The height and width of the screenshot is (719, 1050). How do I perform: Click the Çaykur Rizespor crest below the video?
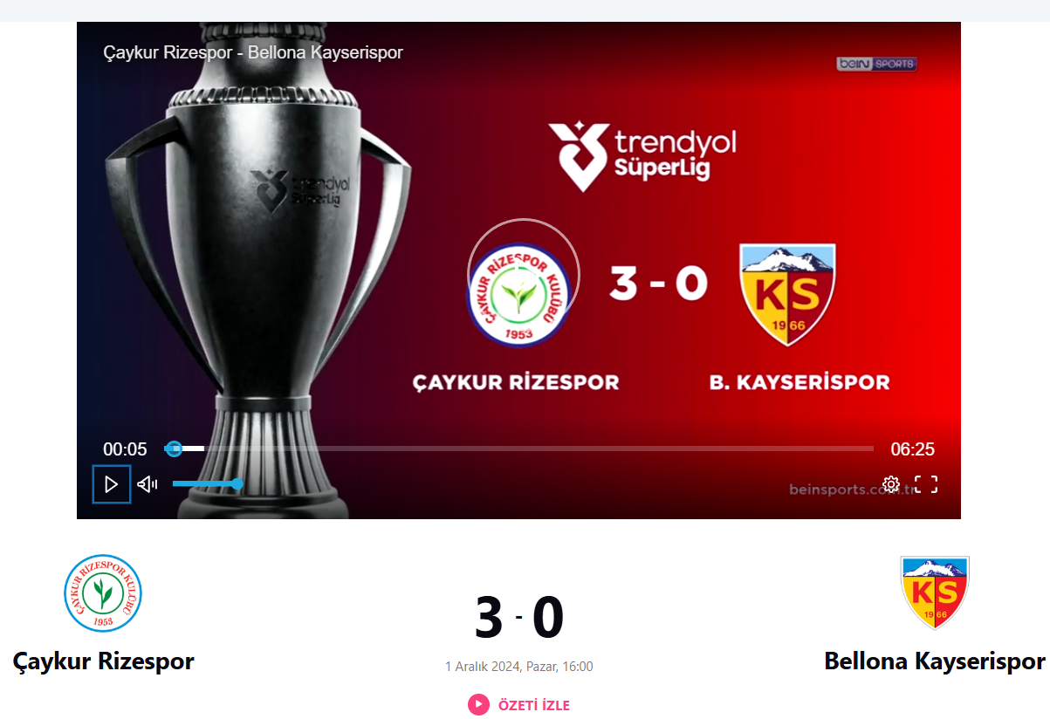(x=103, y=593)
